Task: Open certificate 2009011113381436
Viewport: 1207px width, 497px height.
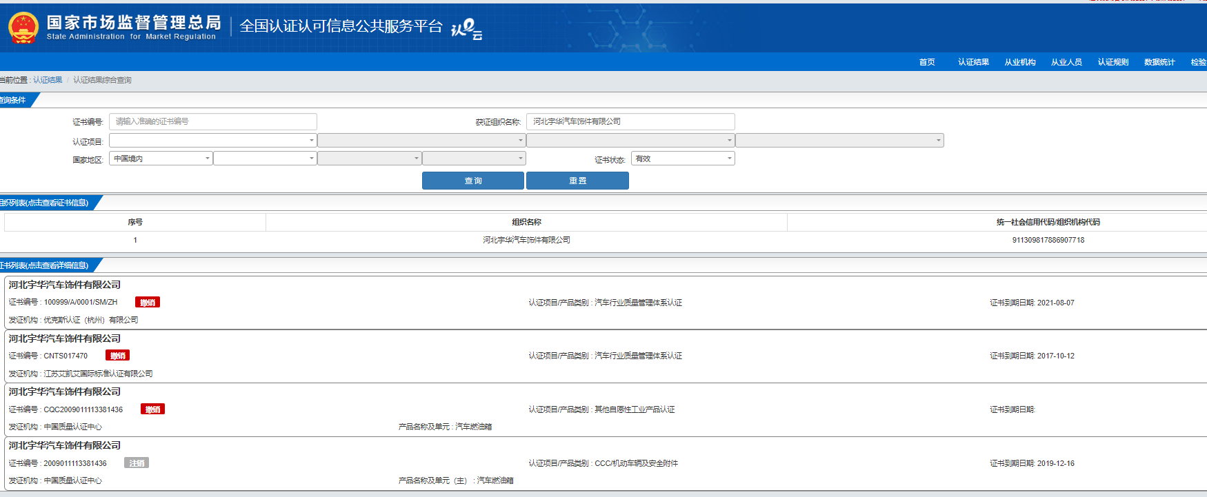Action: point(75,463)
